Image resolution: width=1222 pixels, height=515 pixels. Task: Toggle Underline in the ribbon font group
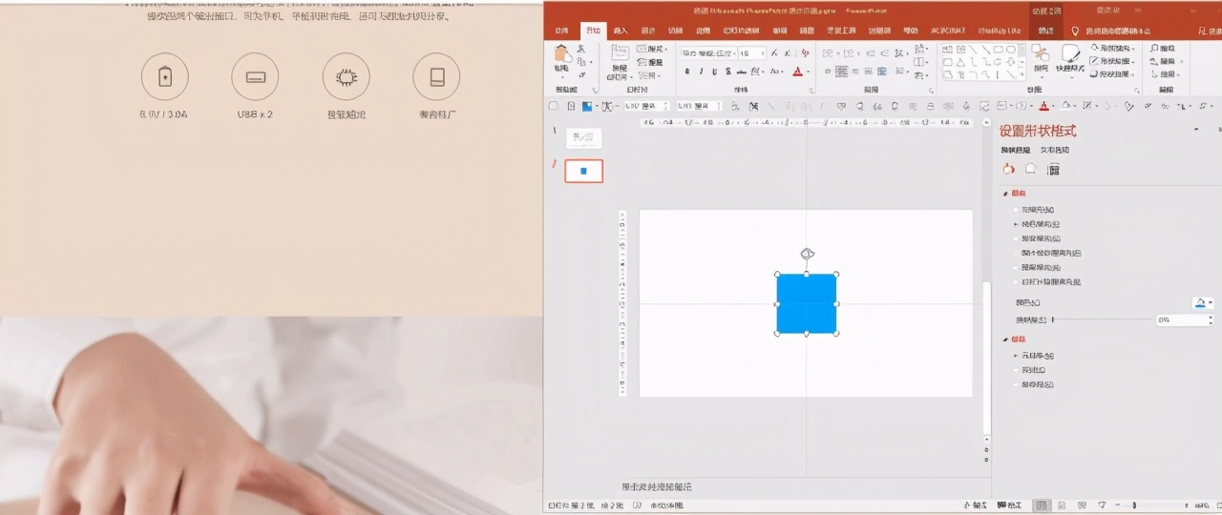click(714, 72)
